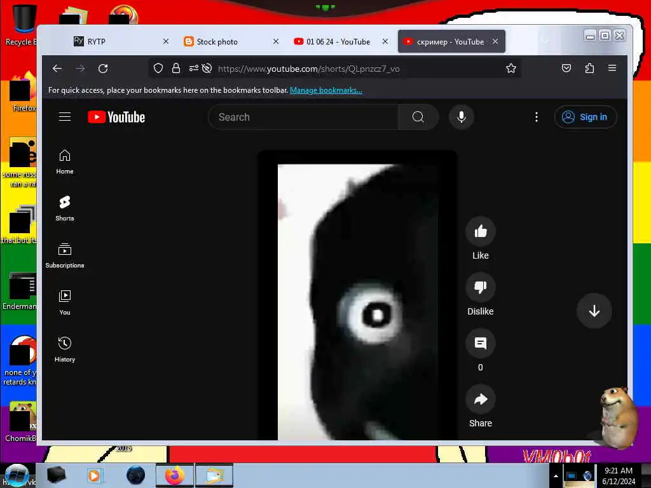This screenshot has height=488, width=651.
Task: Open Subscriptions in YouTube sidebar
Action: (65, 255)
